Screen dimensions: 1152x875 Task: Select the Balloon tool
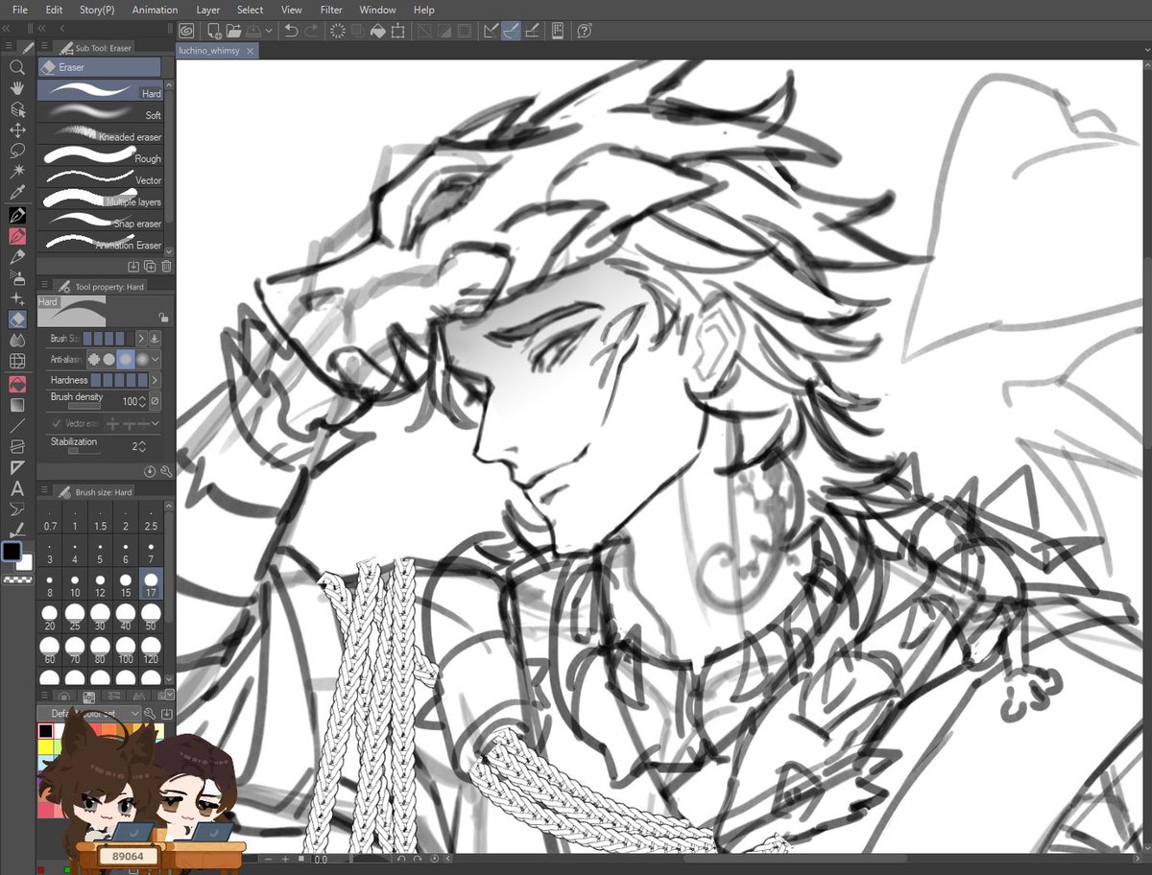point(16,508)
